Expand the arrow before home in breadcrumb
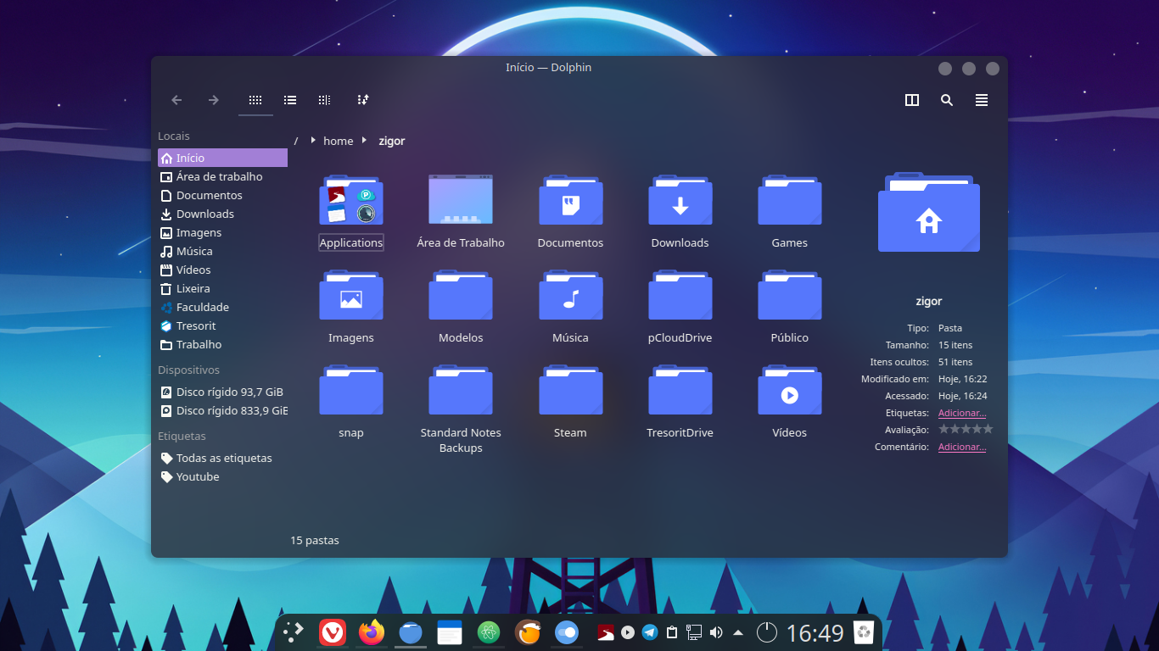This screenshot has width=1159, height=651. [x=313, y=140]
